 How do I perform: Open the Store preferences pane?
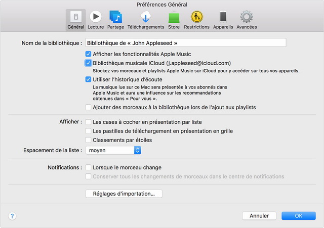tap(174, 19)
